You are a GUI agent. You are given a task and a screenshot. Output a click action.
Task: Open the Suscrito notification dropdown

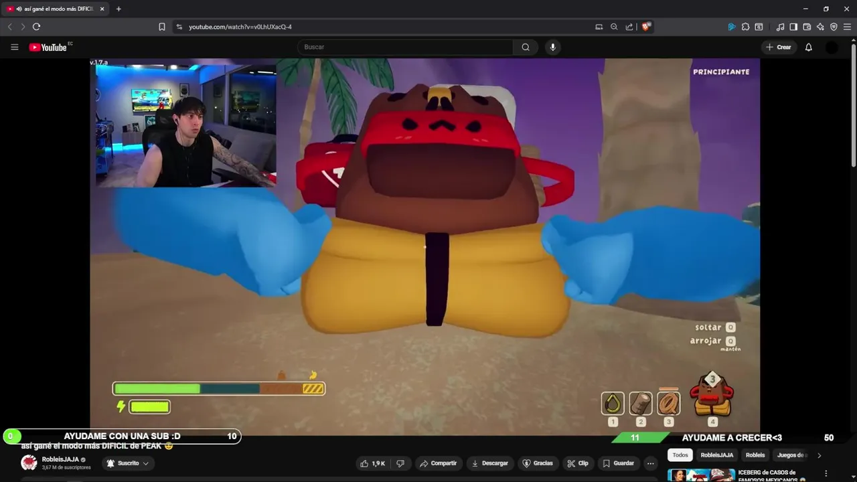point(127,463)
